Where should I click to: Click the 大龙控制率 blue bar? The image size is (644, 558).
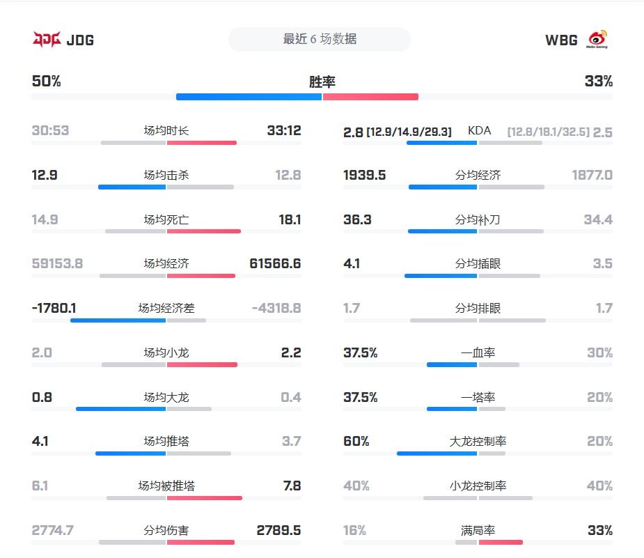point(437,454)
